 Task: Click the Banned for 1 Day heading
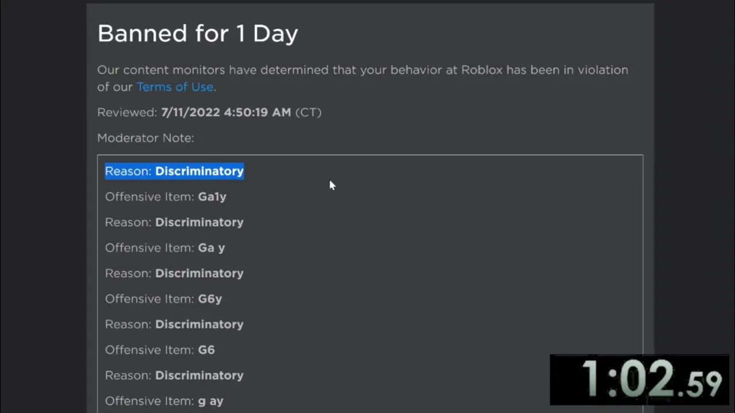(x=198, y=34)
